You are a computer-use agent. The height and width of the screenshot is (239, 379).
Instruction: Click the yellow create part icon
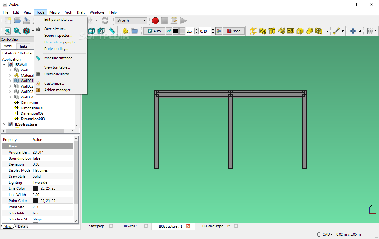pos(125,31)
